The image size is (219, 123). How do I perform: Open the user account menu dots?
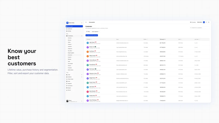click(x=82, y=101)
